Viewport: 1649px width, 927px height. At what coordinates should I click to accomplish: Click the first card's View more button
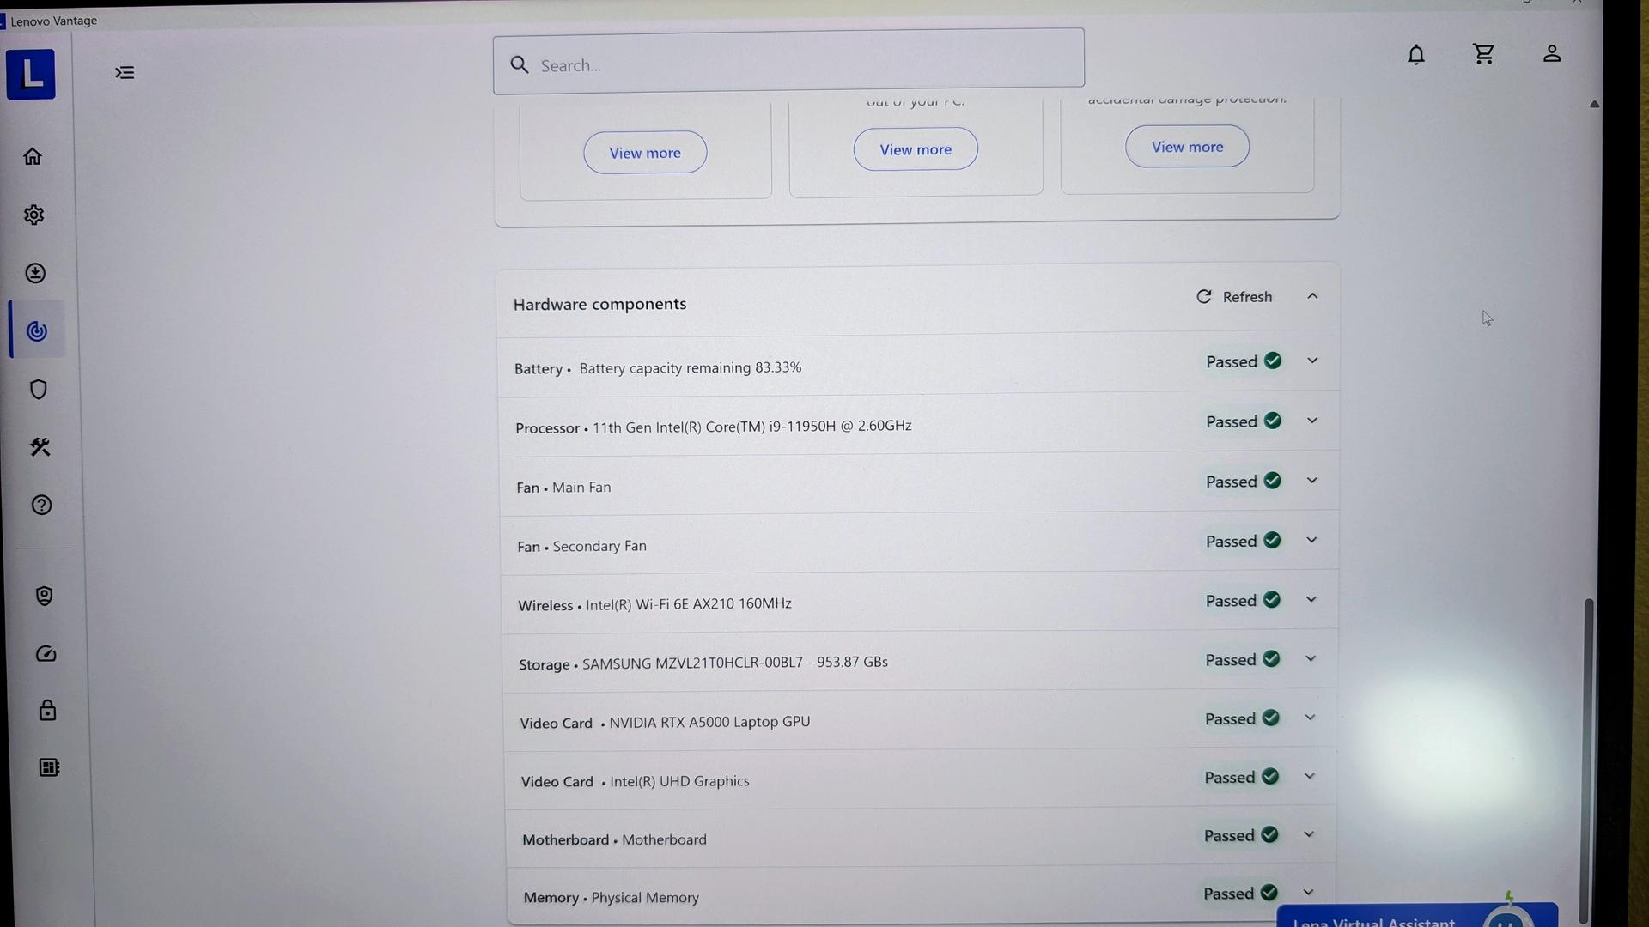coord(645,153)
